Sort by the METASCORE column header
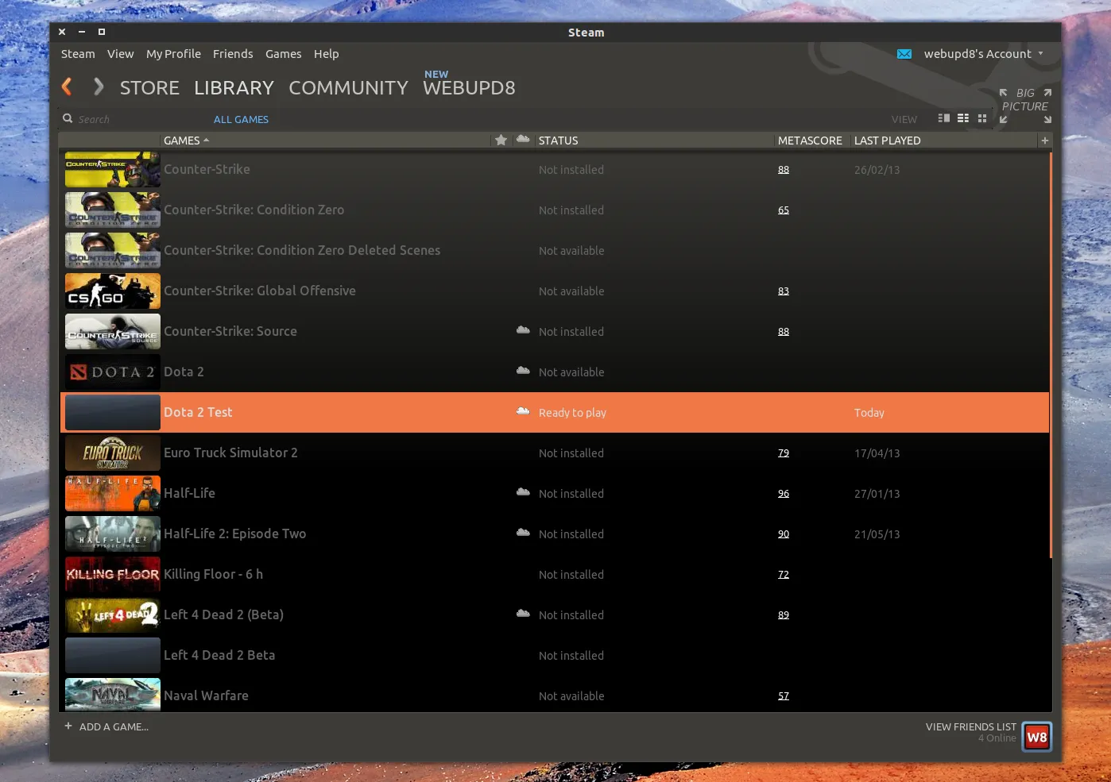Image resolution: width=1111 pixels, height=782 pixels. point(810,141)
